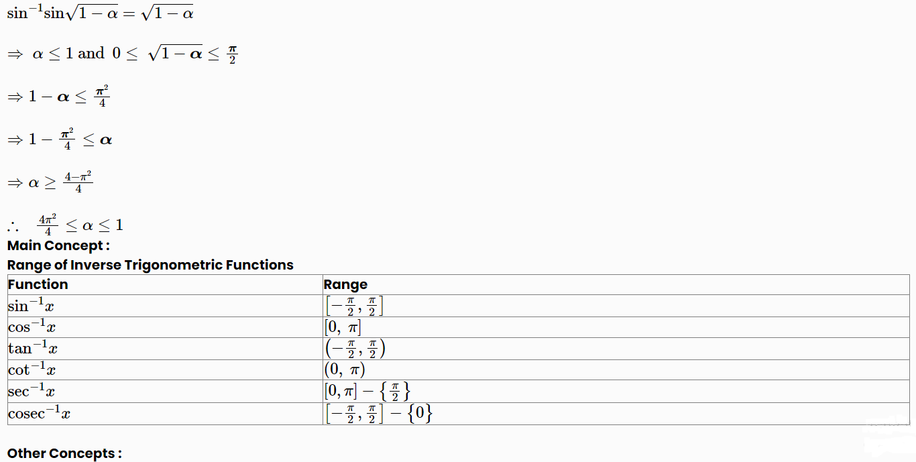Screen dimensions: 916x462
Task: Click the final result line with ≤ α ≤ 1
Action: [66, 224]
